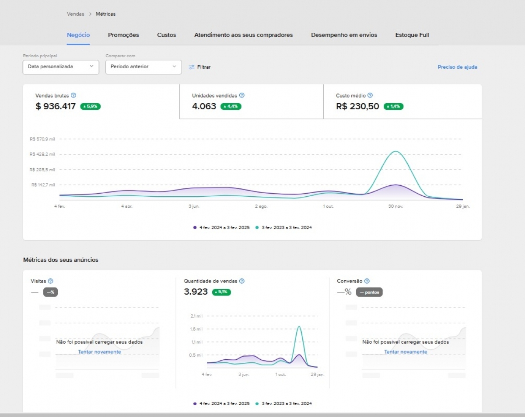
Task: Switch to the Estoque Full tab
Action: [x=412, y=35]
